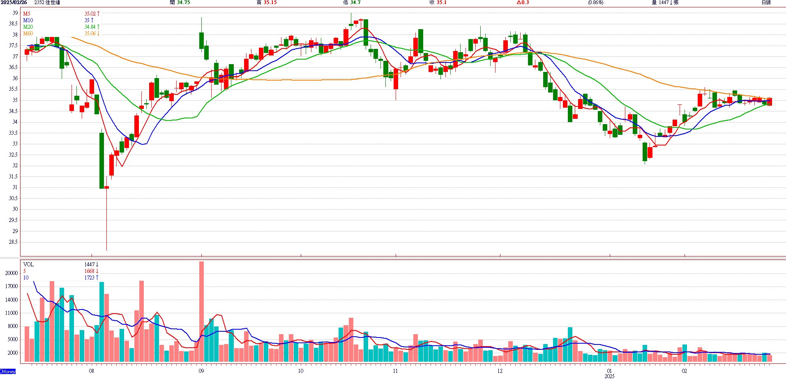786x379 pixels.
Task: Click the 38.5 price axis label
Action: point(14,23)
